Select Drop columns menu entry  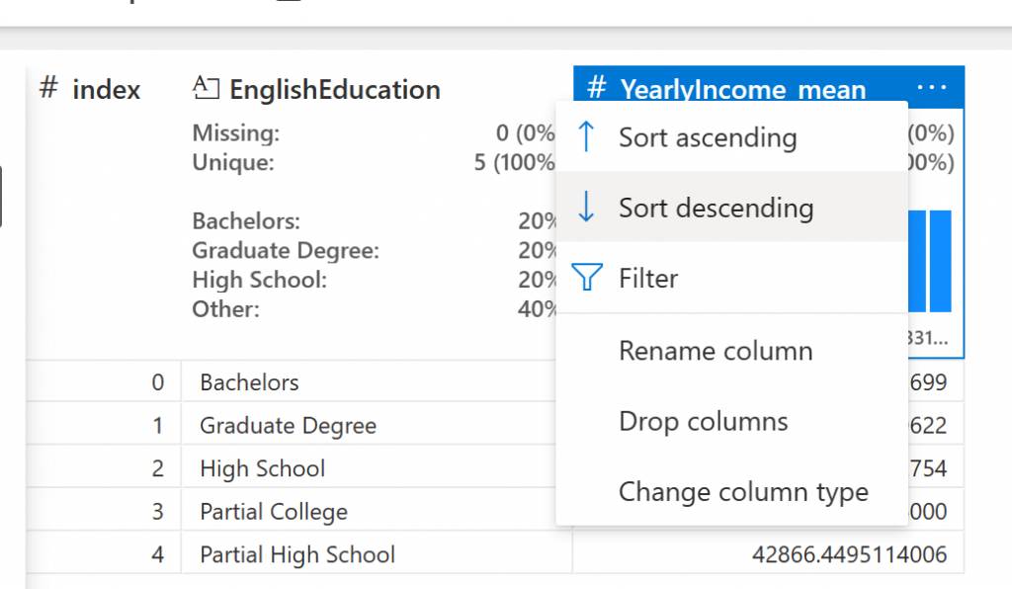click(703, 422)
